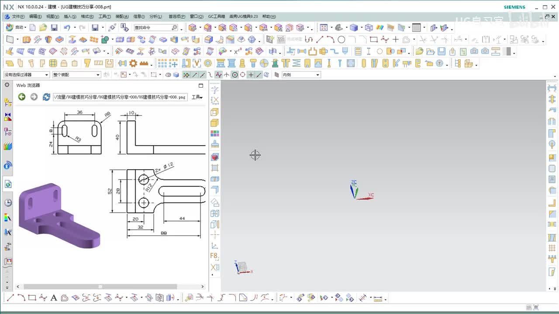Toggle snap to mid point option

202,75
